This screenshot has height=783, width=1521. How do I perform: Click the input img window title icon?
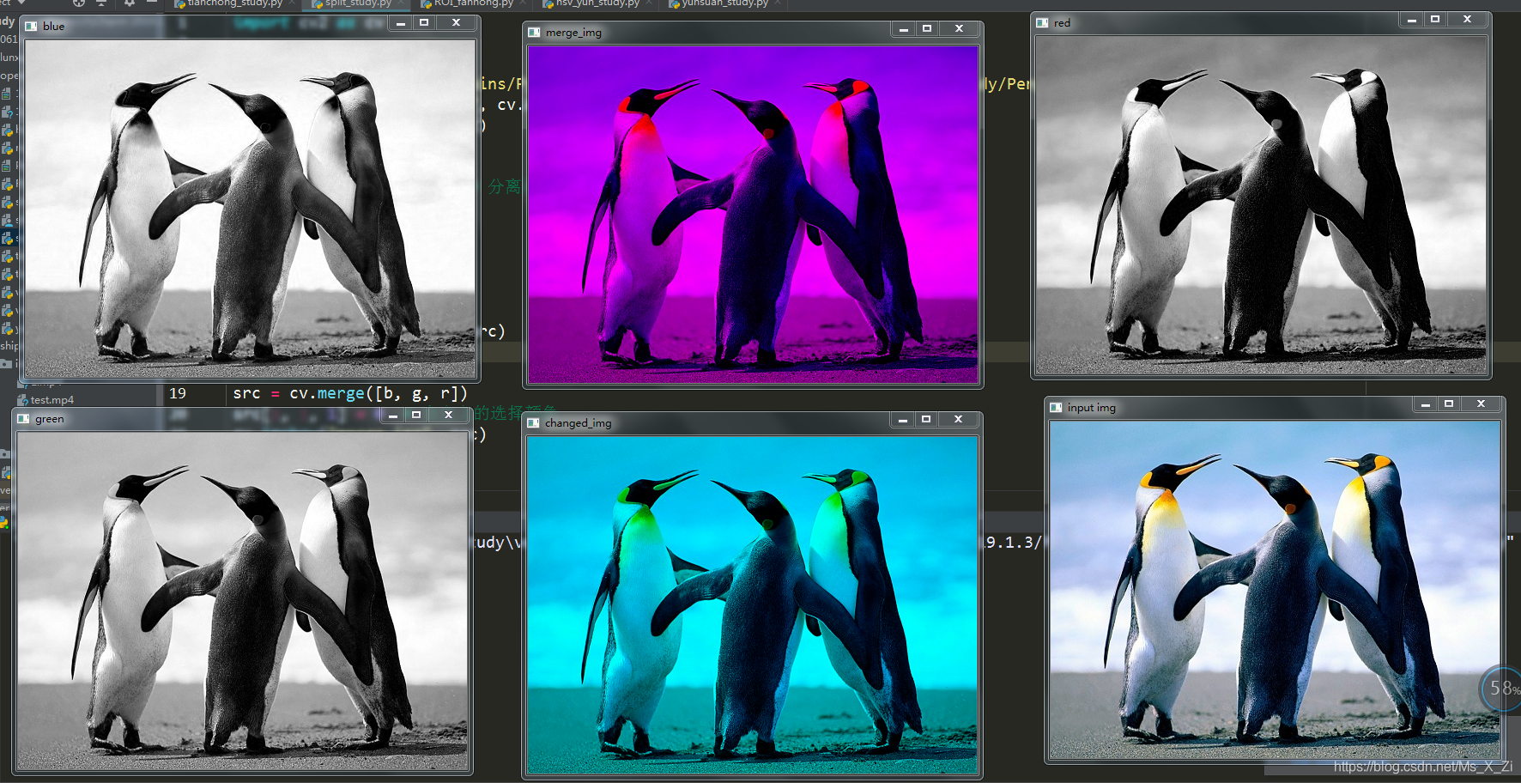tap(1056, 408)
